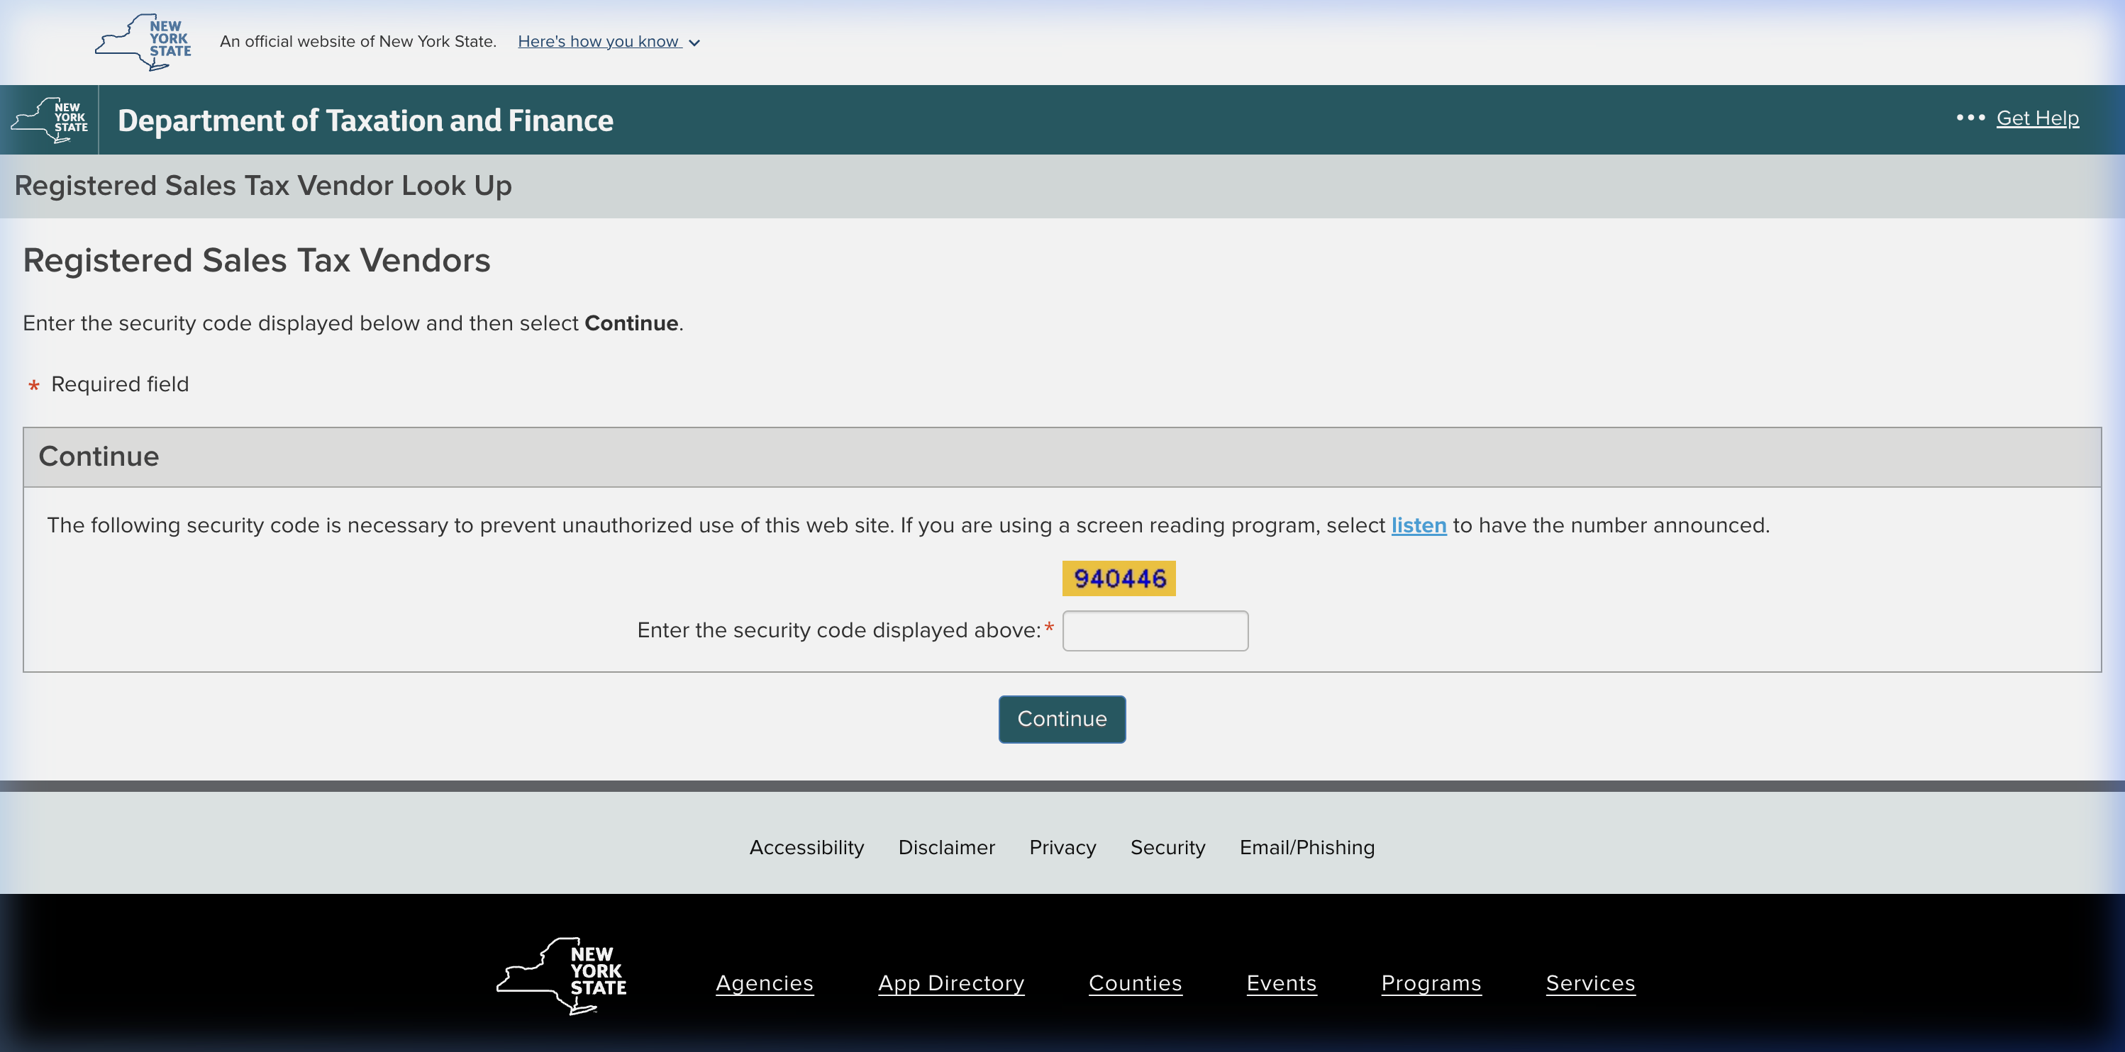Open the Security footer link
This screenshot has width=2125, height=1052.
coord(1167,848)
